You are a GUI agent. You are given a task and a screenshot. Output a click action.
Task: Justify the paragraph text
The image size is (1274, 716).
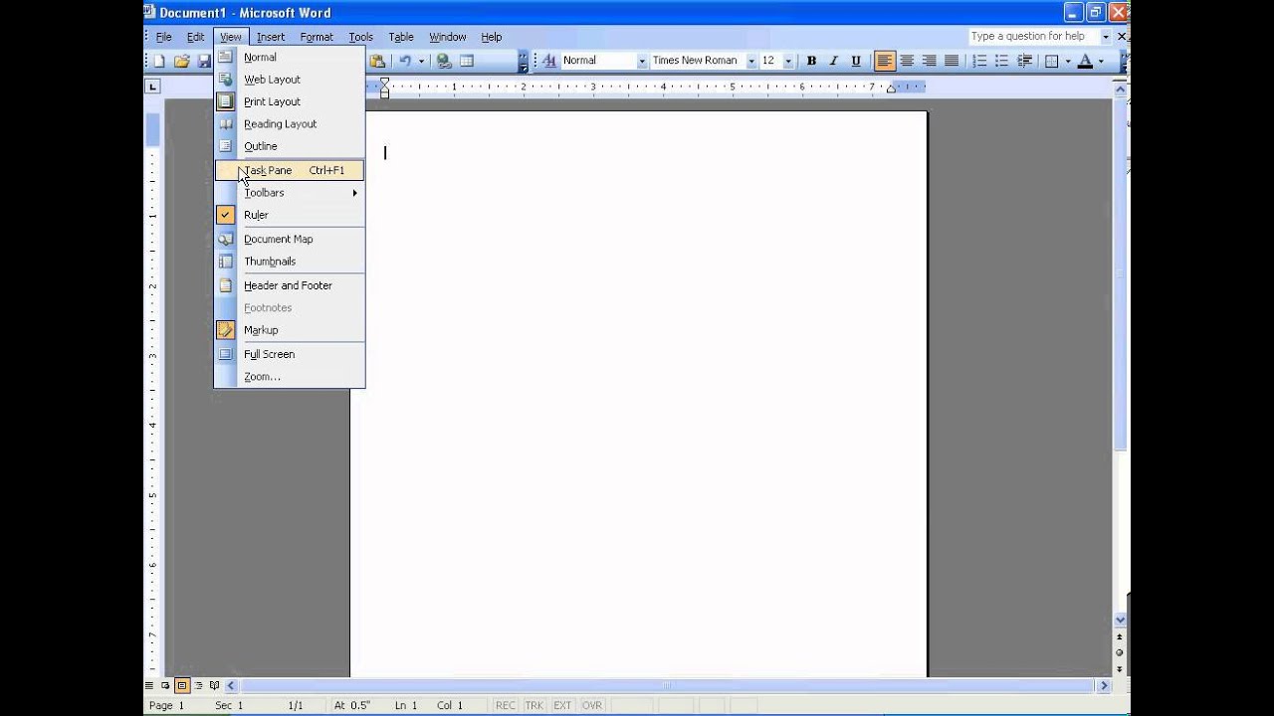pyautogui.click(x=952, y=61)
